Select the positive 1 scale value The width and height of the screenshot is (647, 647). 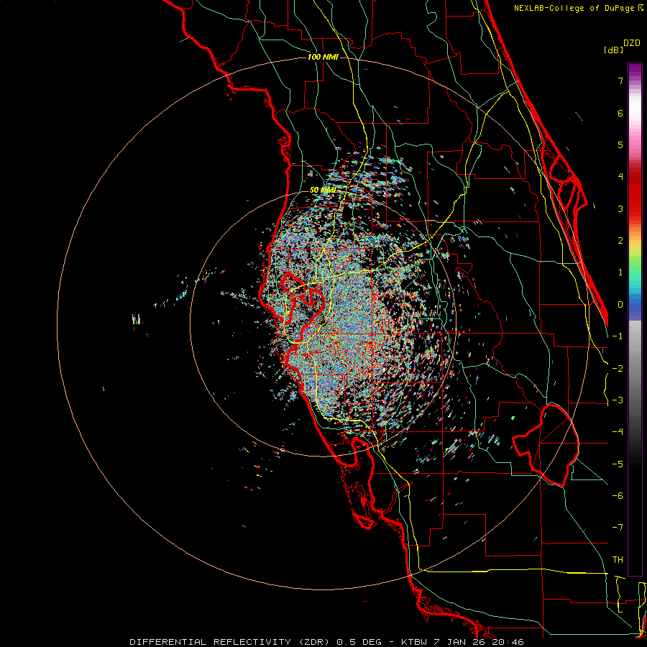pyautogui.click(x=620, y=272)
